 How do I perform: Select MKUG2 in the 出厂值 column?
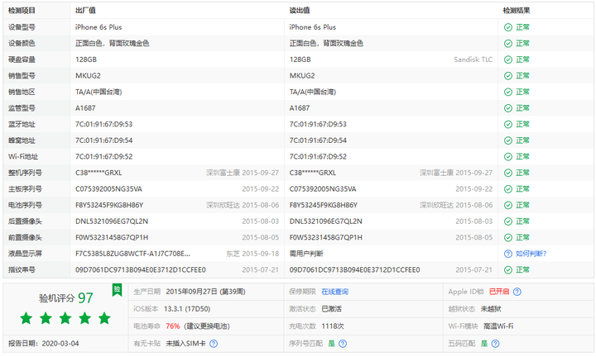(x=88, y=76)
